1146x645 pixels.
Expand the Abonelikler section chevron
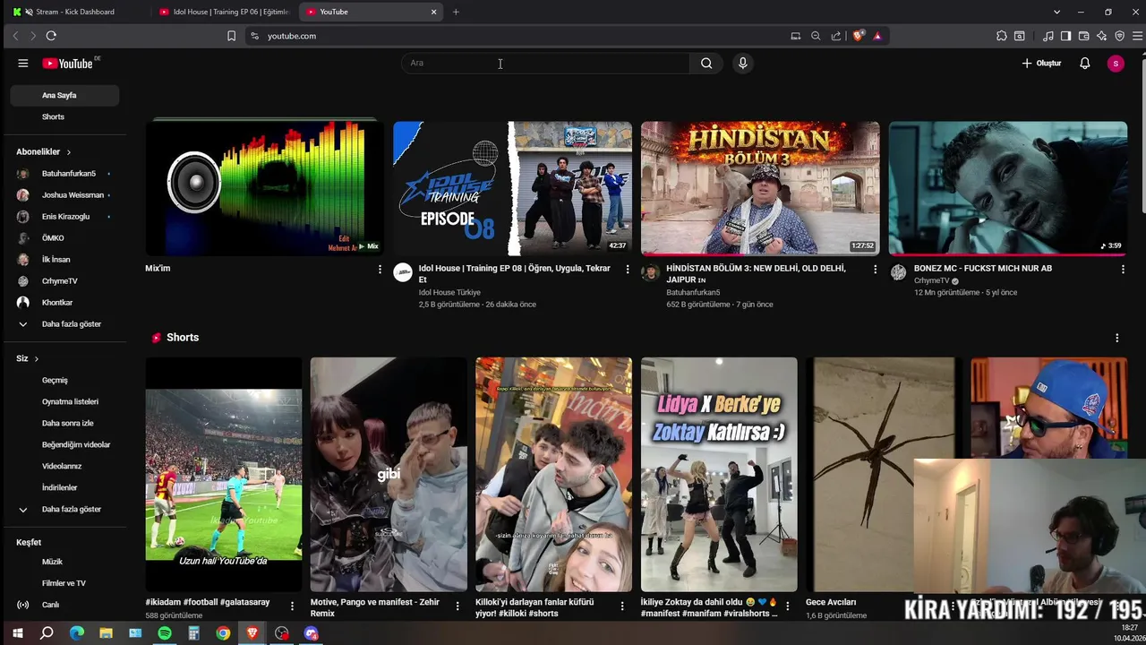(x=68, y=152)
